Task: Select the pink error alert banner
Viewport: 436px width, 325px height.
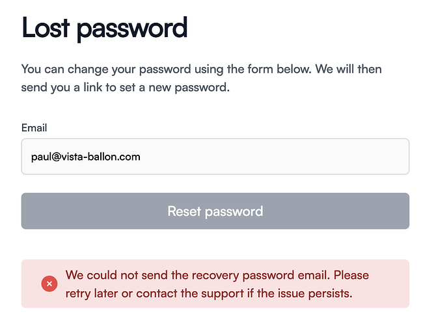Action: coord(215,283)
